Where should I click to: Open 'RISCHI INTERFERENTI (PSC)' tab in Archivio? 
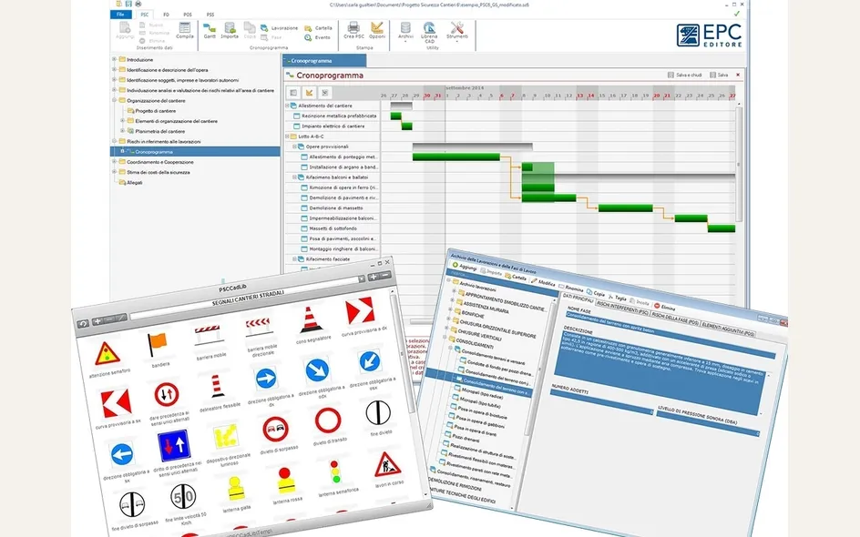(622, 309)
